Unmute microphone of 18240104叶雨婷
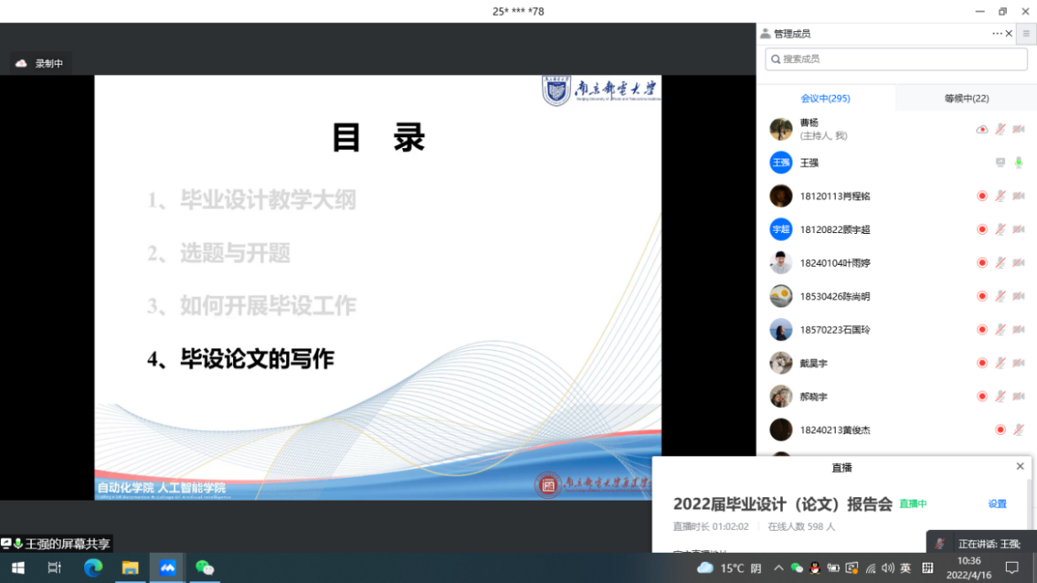1037x583 pixels. [x=1000, y=262]
